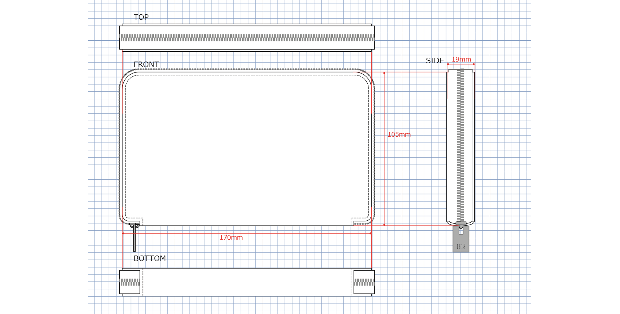Click the center of the front panel
This screenshot has height=314, width=620.
pos(247,147)
